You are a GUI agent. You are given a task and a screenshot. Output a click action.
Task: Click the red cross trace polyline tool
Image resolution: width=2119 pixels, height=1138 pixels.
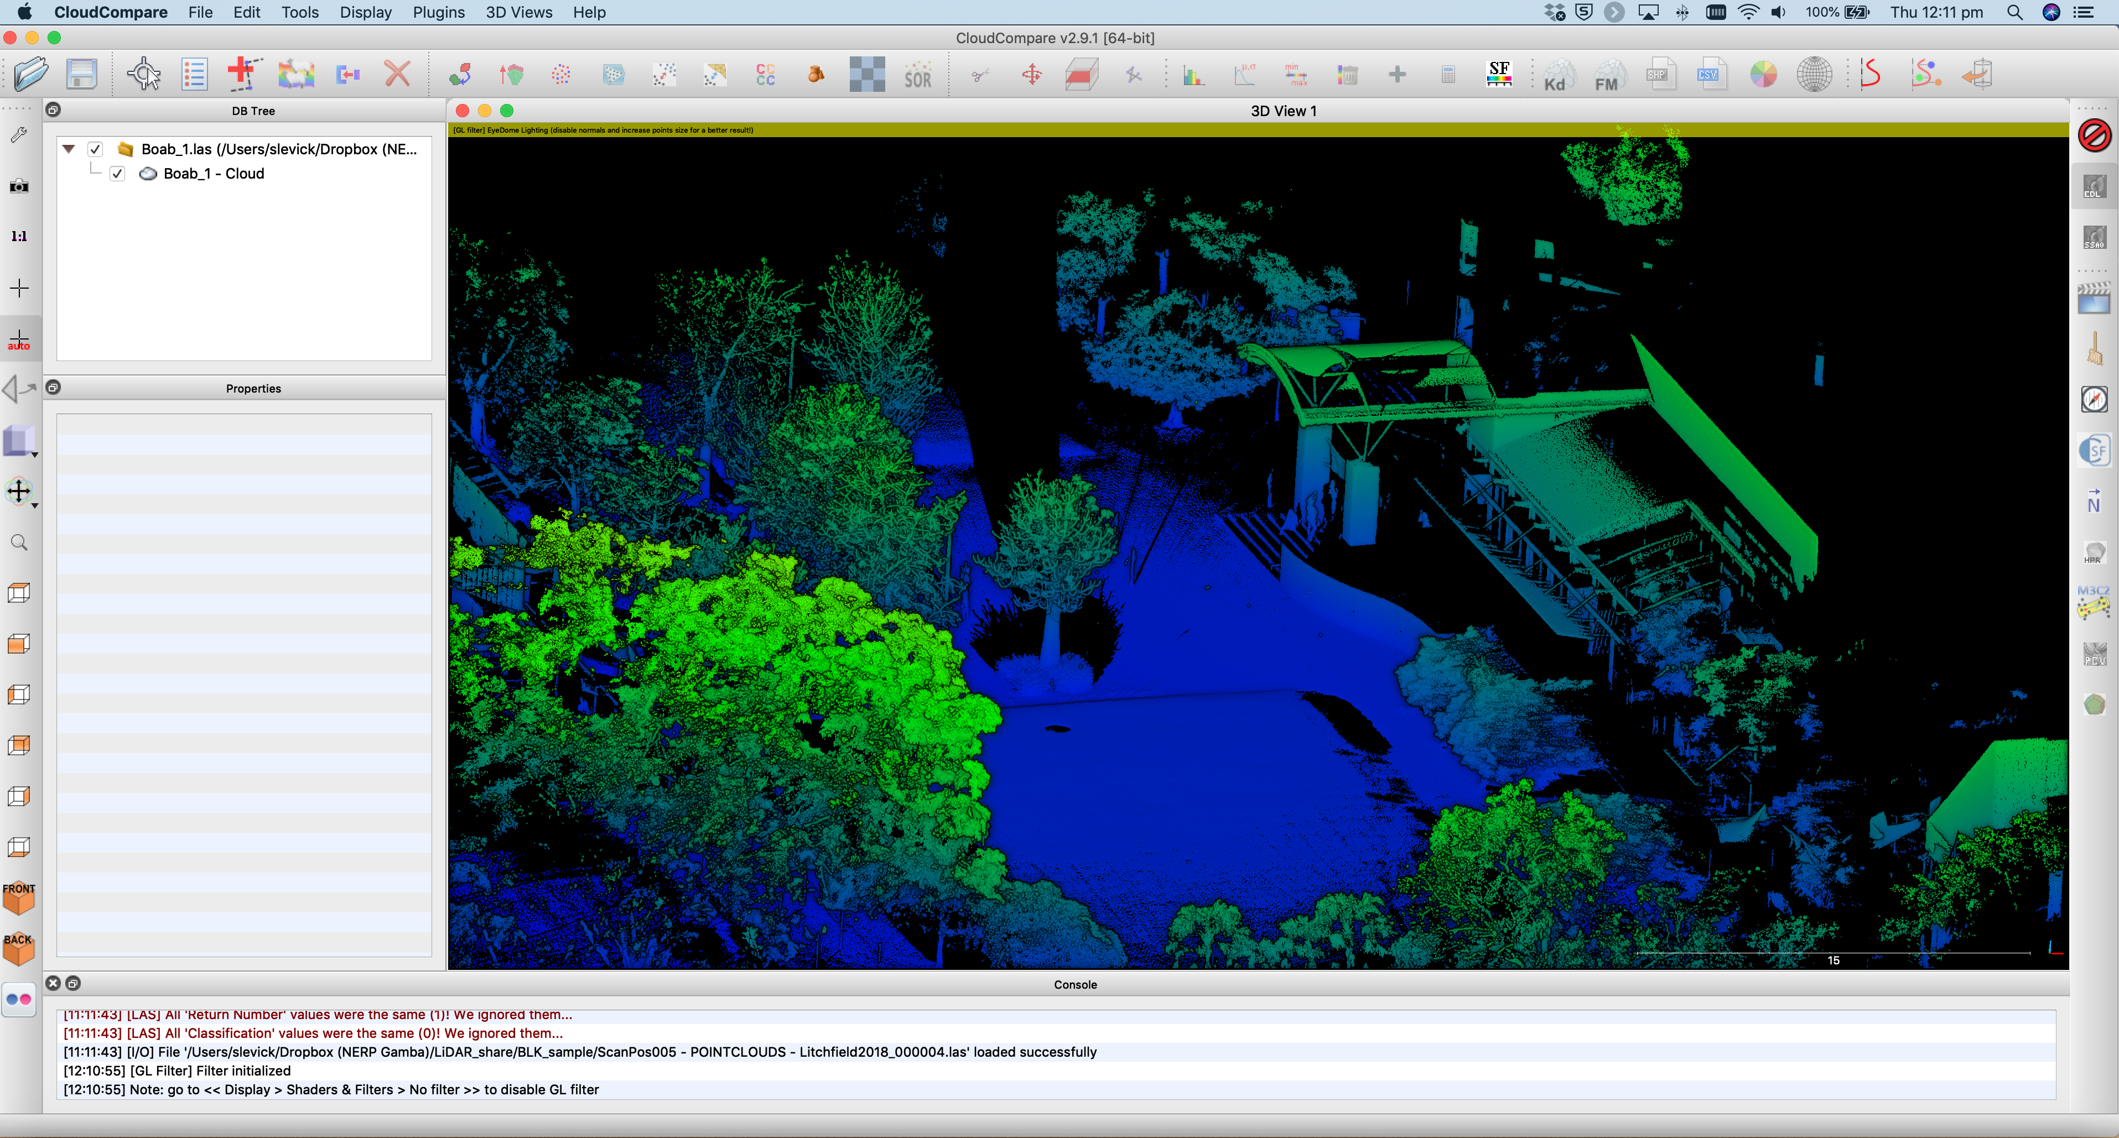tap(245, 74)
